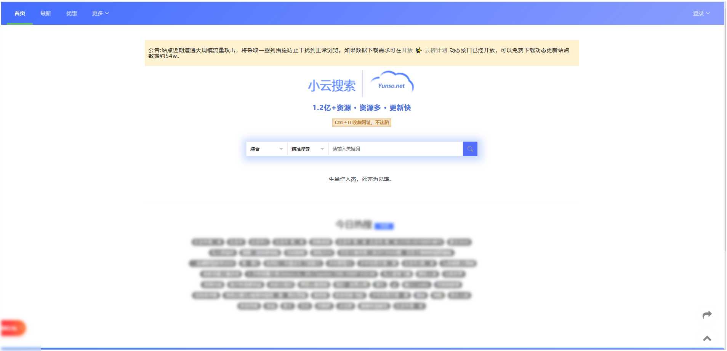Open the 精准搜索 mode dropdown
This screenshot has height=351, width=727.
[x=308, y=149]
